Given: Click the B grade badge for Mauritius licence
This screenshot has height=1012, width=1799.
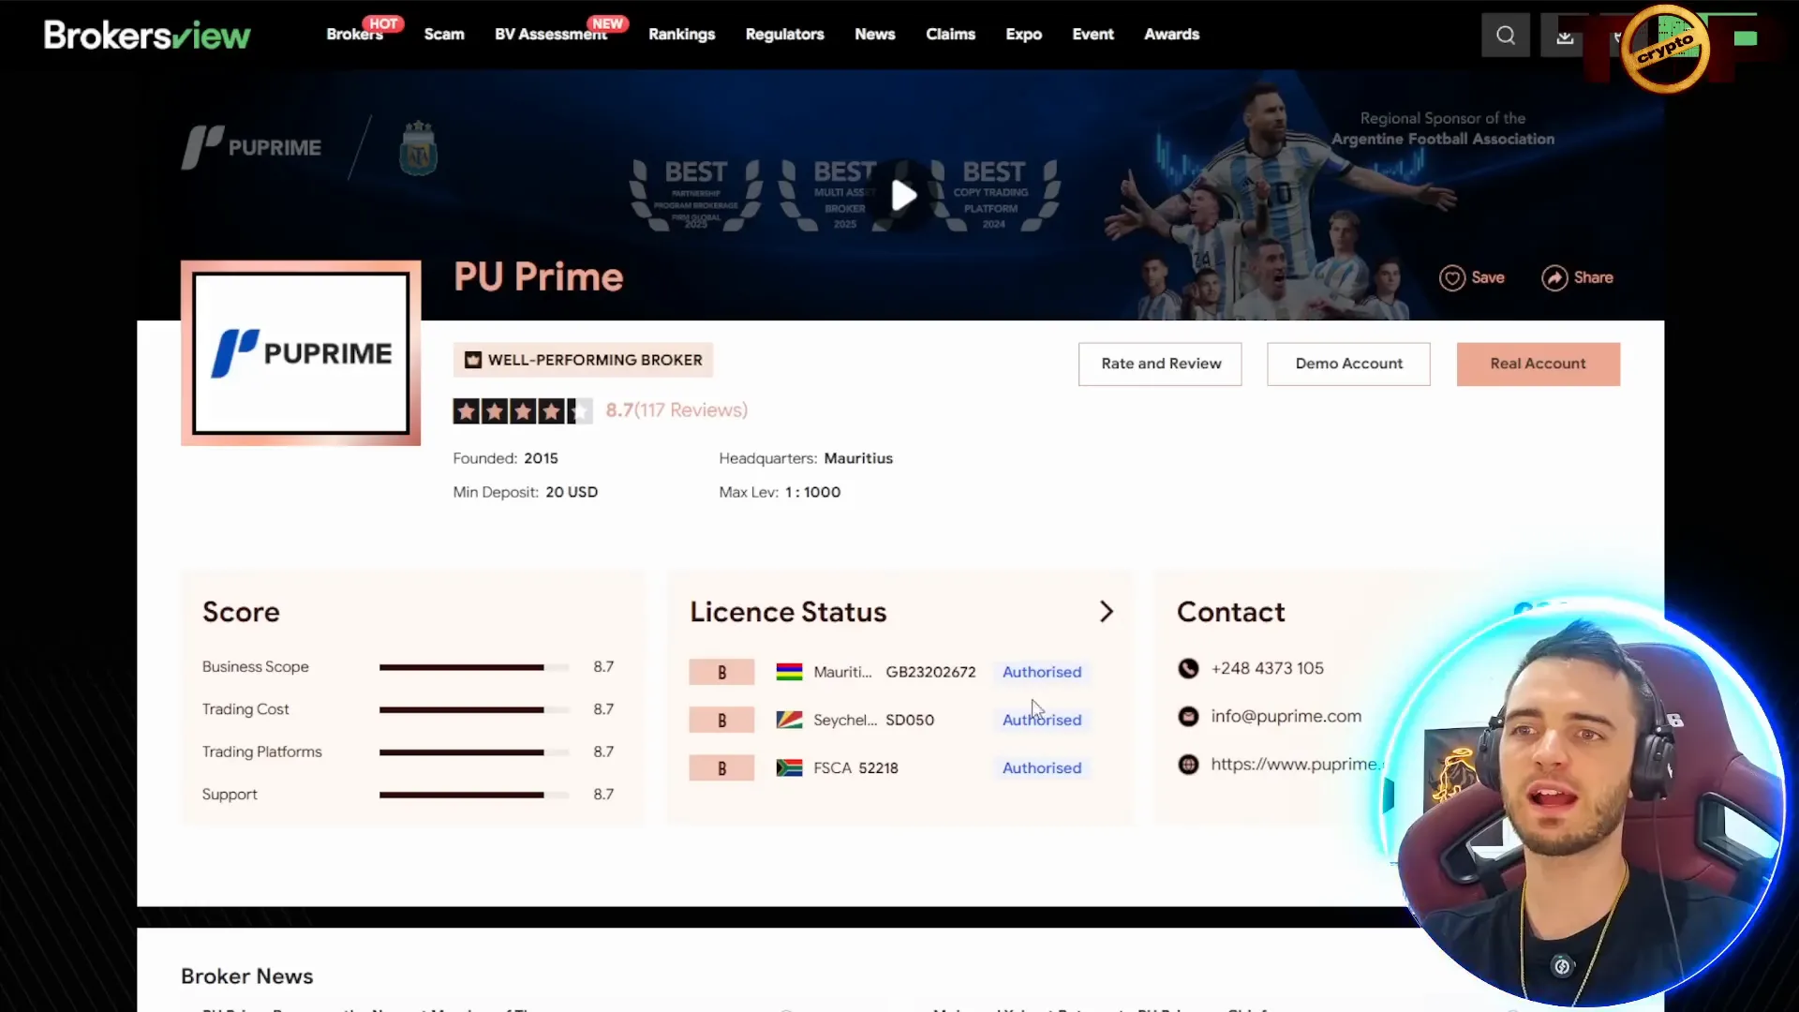Looking at the screenshot, I should (x=721, y=672).
